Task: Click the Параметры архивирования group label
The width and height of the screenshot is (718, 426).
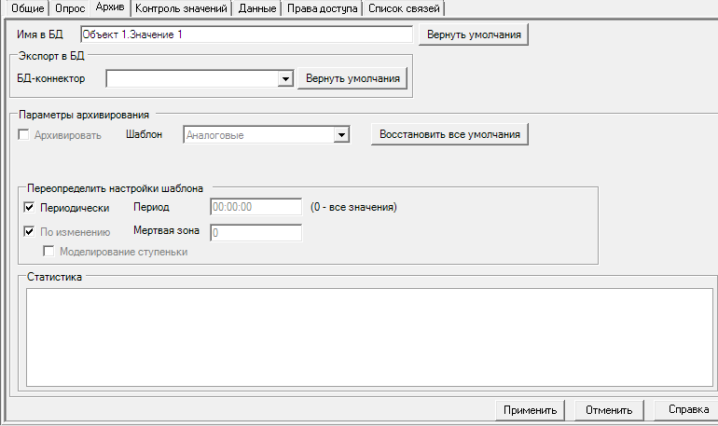Action: [x=84, y=115]
